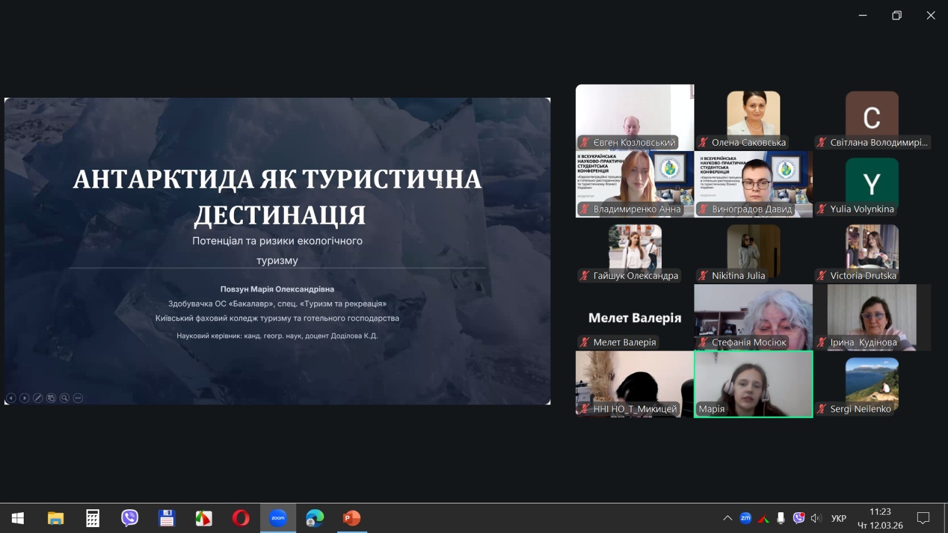Open the pen and laser pointer tools

(x=38, y=398)
